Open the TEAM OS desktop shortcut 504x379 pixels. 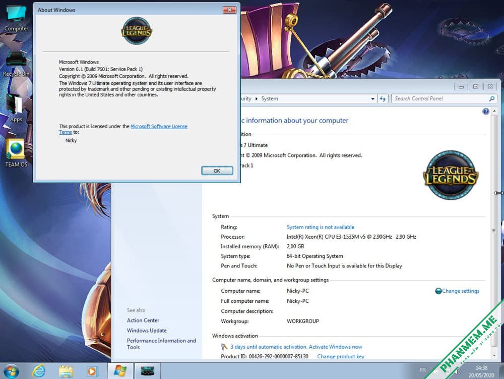(x=16, y=153)
